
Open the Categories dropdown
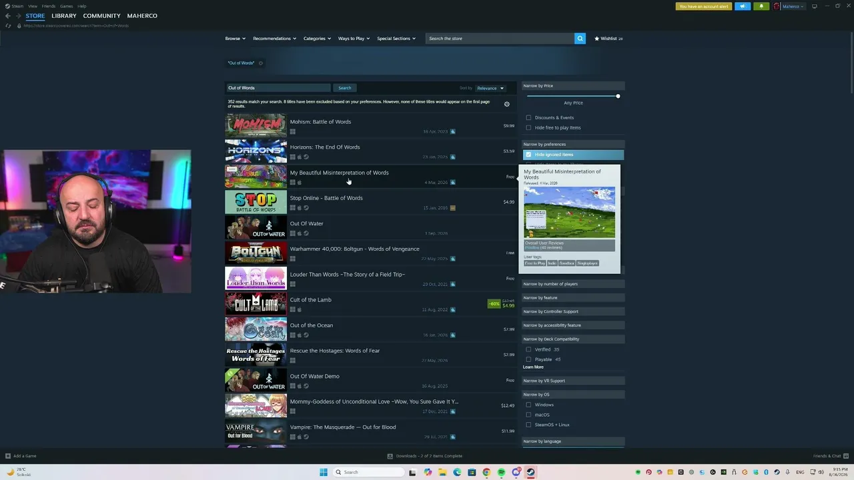tap(317, 39)
